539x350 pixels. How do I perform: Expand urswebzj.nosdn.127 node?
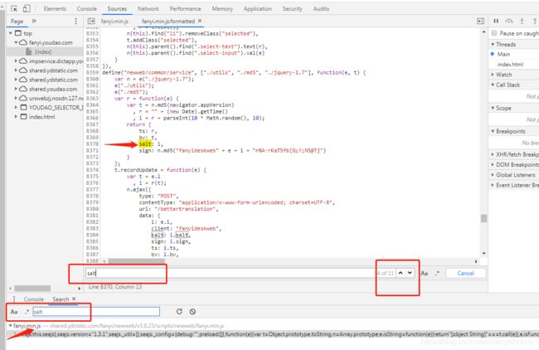click(16, 99)
